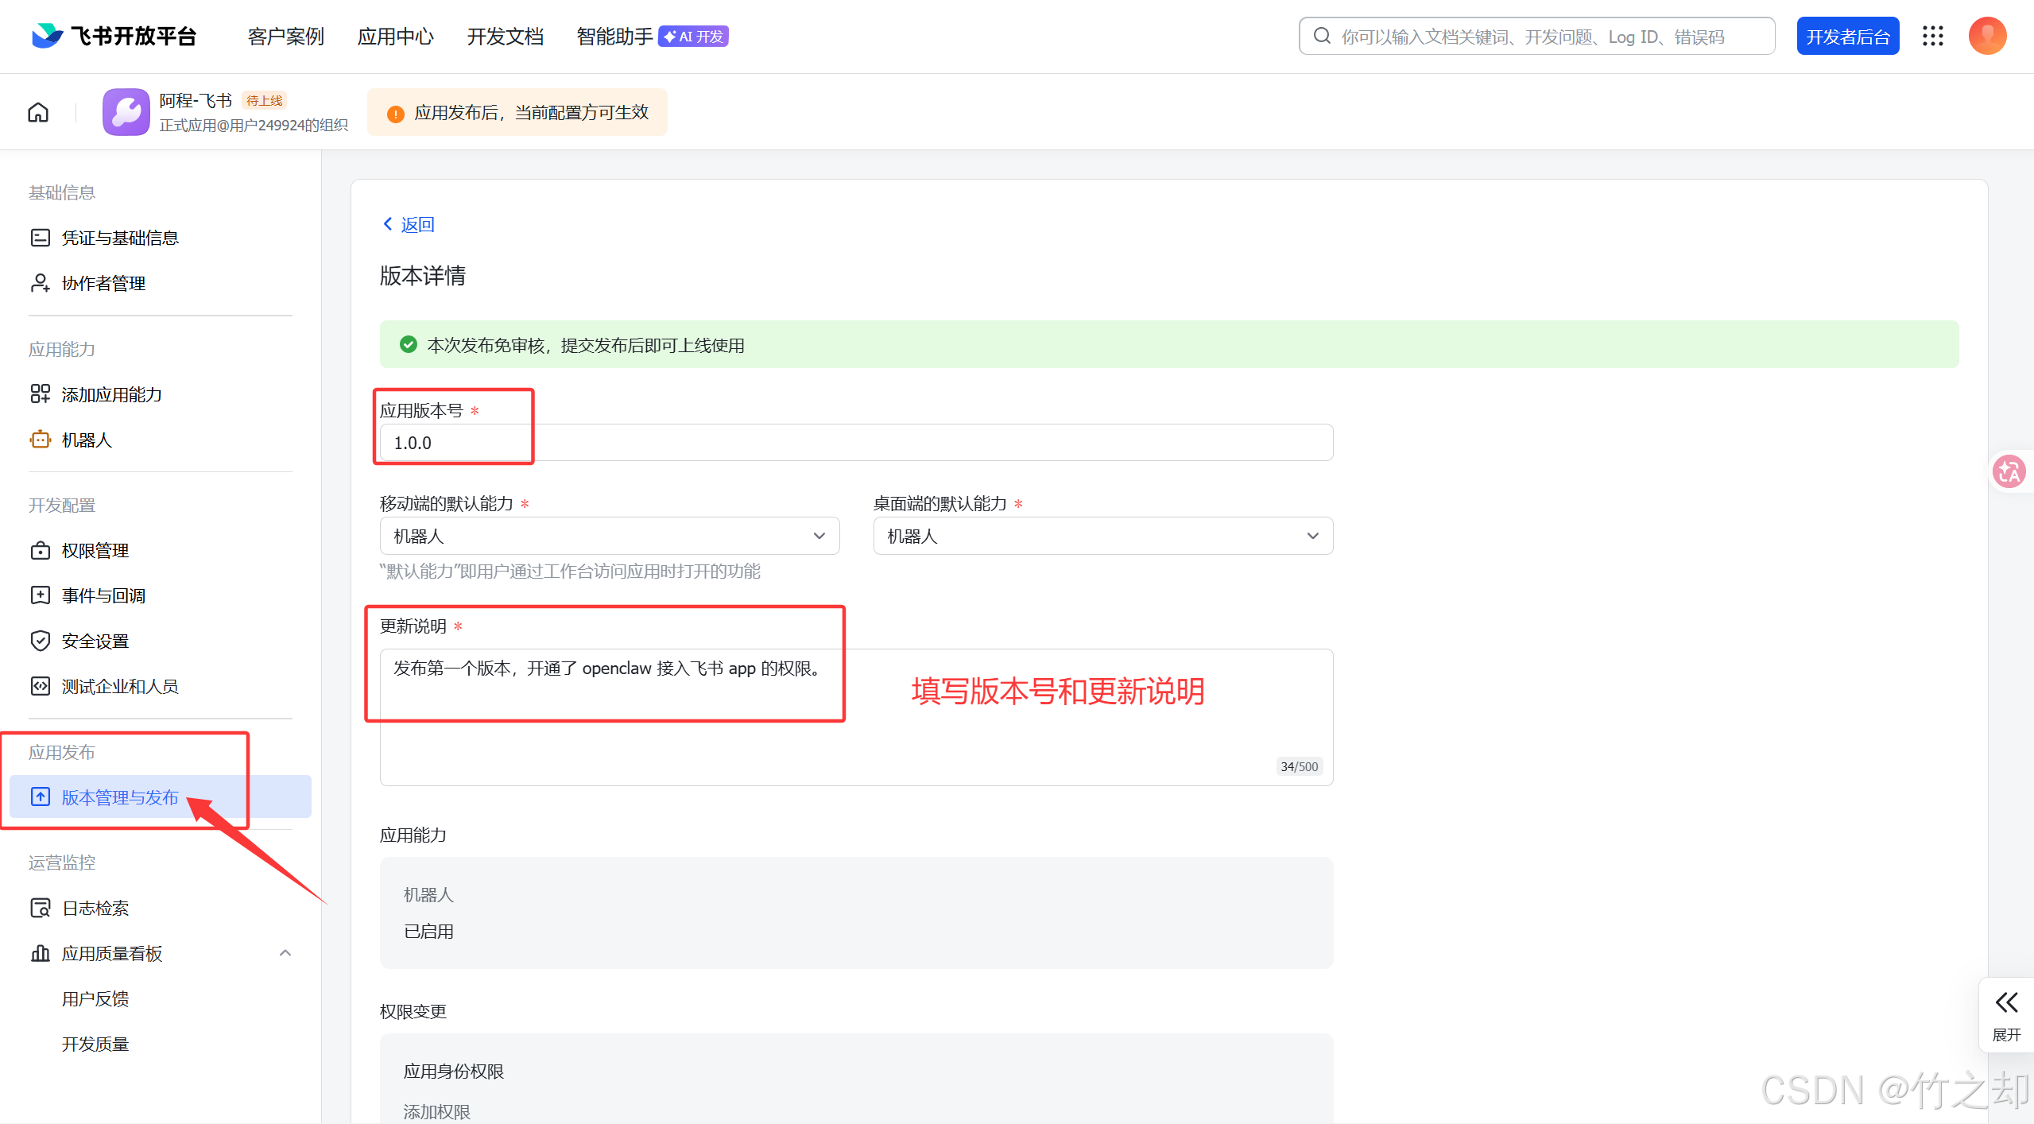
Task: Open 移动端的默认能力 dropdown
Action: [609, 537]
